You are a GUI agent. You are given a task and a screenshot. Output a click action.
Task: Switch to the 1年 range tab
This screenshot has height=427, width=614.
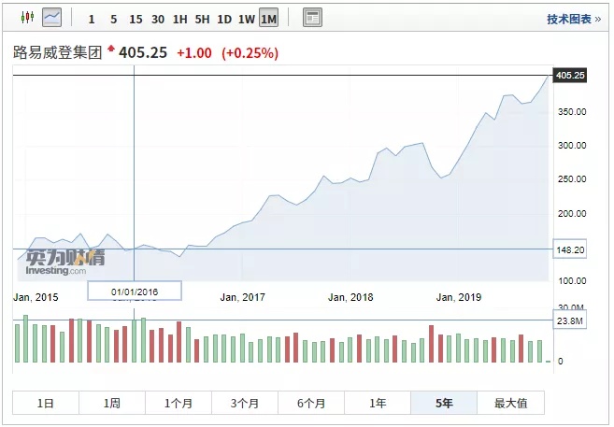click(378, 404)
